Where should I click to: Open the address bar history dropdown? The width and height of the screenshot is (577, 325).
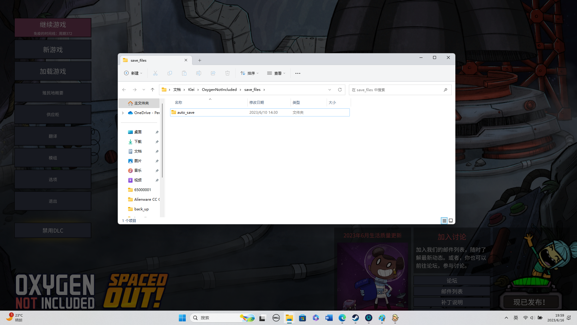[330, 90]
